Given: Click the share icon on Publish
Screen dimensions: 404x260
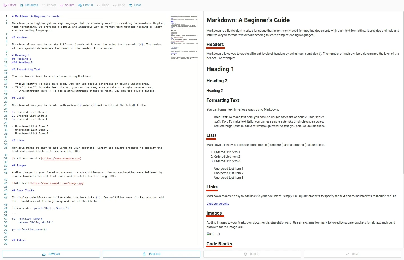Looking at the screenshot, I should click(144, 254).
